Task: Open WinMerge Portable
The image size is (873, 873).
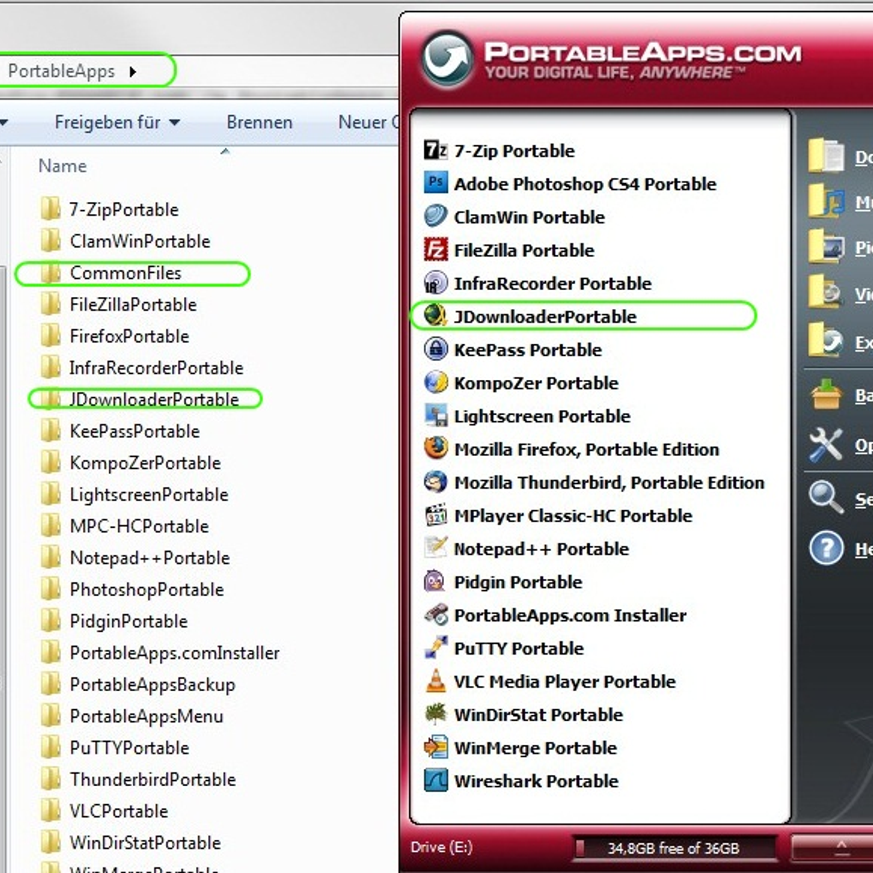Action: pyautogui.click(x=520, y=748)
